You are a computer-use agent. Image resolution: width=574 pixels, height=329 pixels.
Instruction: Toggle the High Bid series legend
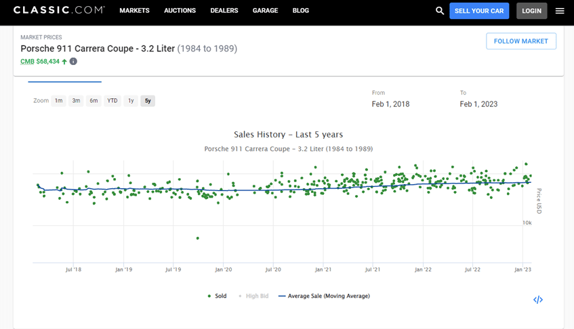pos(253,296)
